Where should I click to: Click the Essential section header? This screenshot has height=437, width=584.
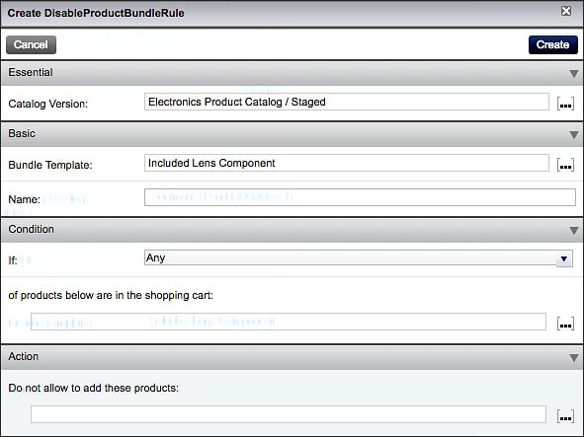pos(292,73)
